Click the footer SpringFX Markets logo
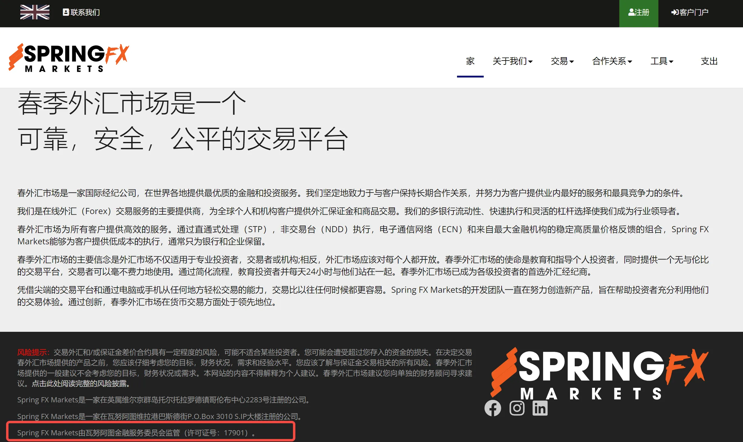Viewport: 743px width, 442px height. pos(599,374)
